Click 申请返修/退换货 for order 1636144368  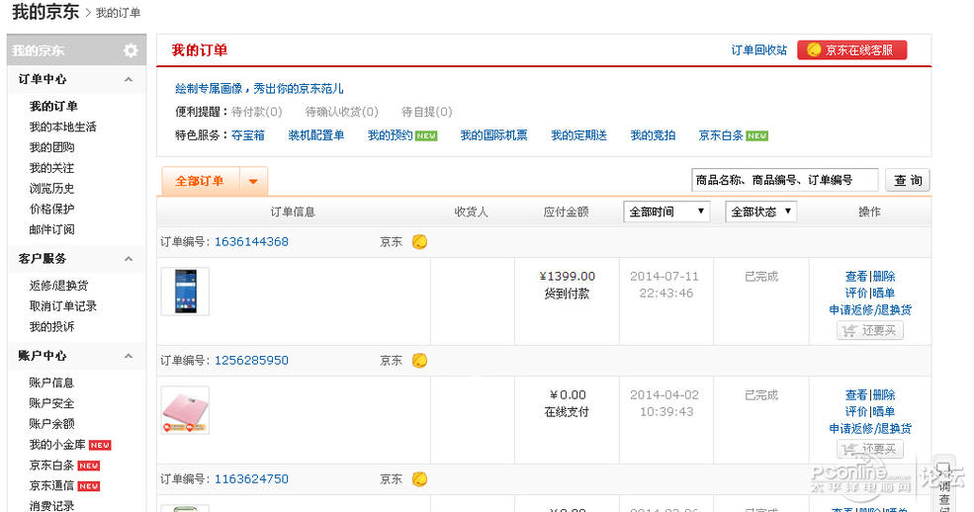coord(870,309)
